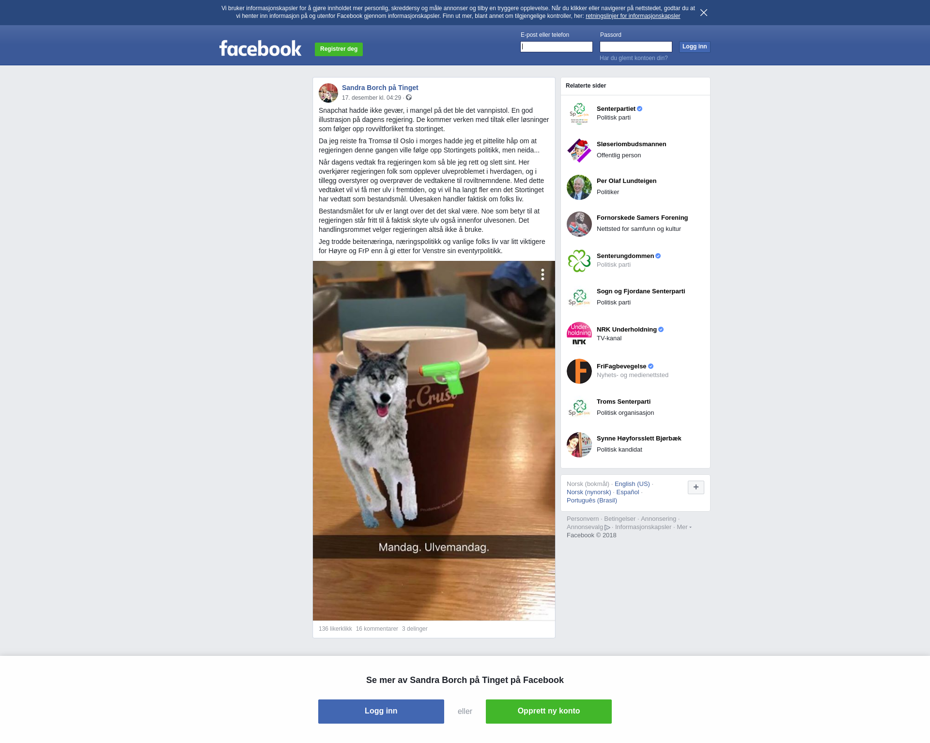The image size is (930, 743).
Task: Open the wolf Snapchat photo
Action: point(434,440)
